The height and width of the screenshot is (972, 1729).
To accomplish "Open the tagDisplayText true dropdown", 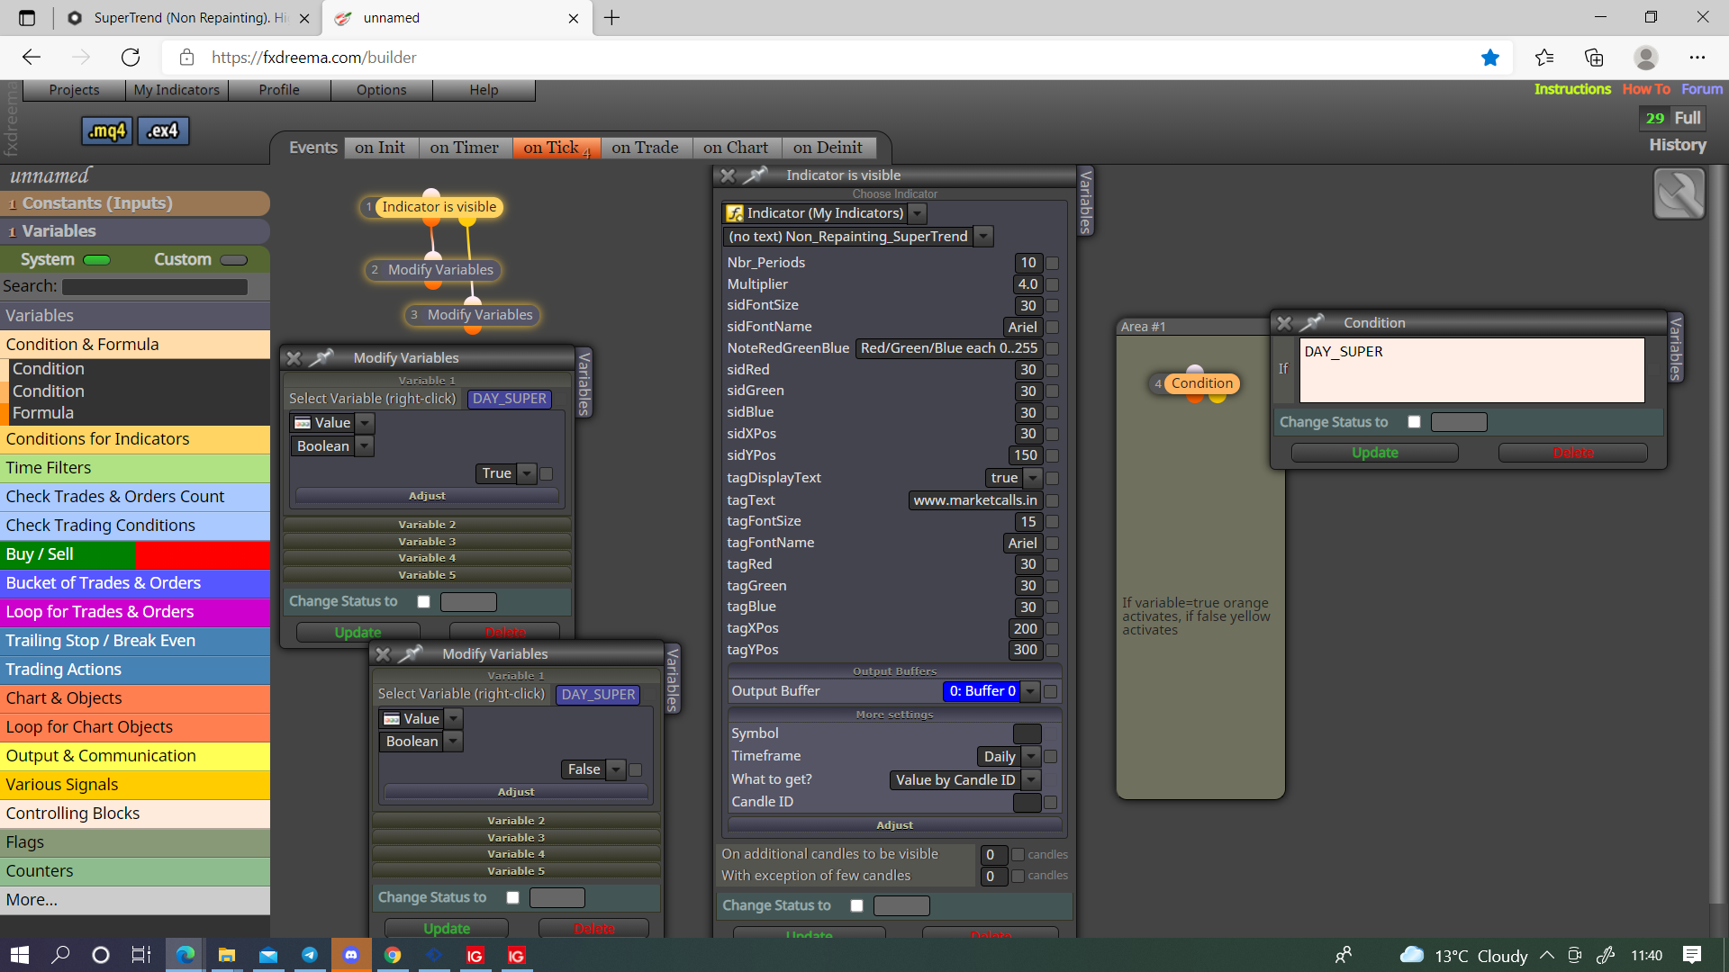I will tap(1033, 478).
